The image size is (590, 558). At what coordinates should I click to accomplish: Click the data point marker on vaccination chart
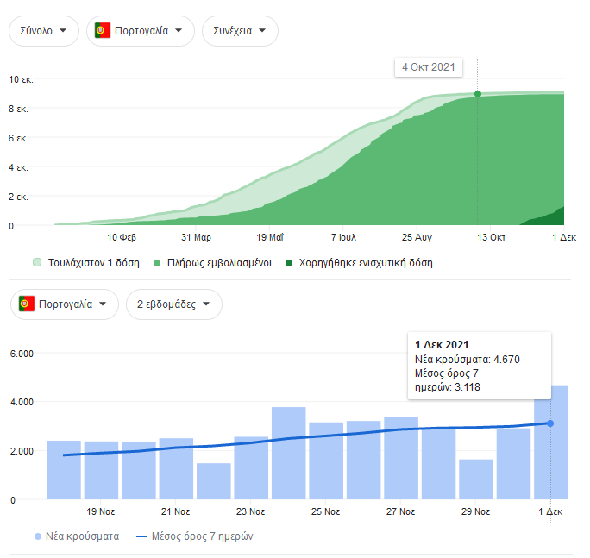[478, 94]
